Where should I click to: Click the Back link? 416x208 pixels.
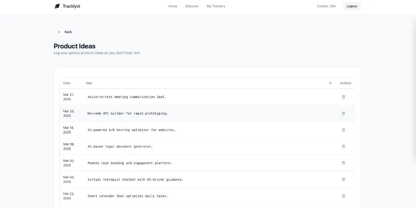(68, 32)
